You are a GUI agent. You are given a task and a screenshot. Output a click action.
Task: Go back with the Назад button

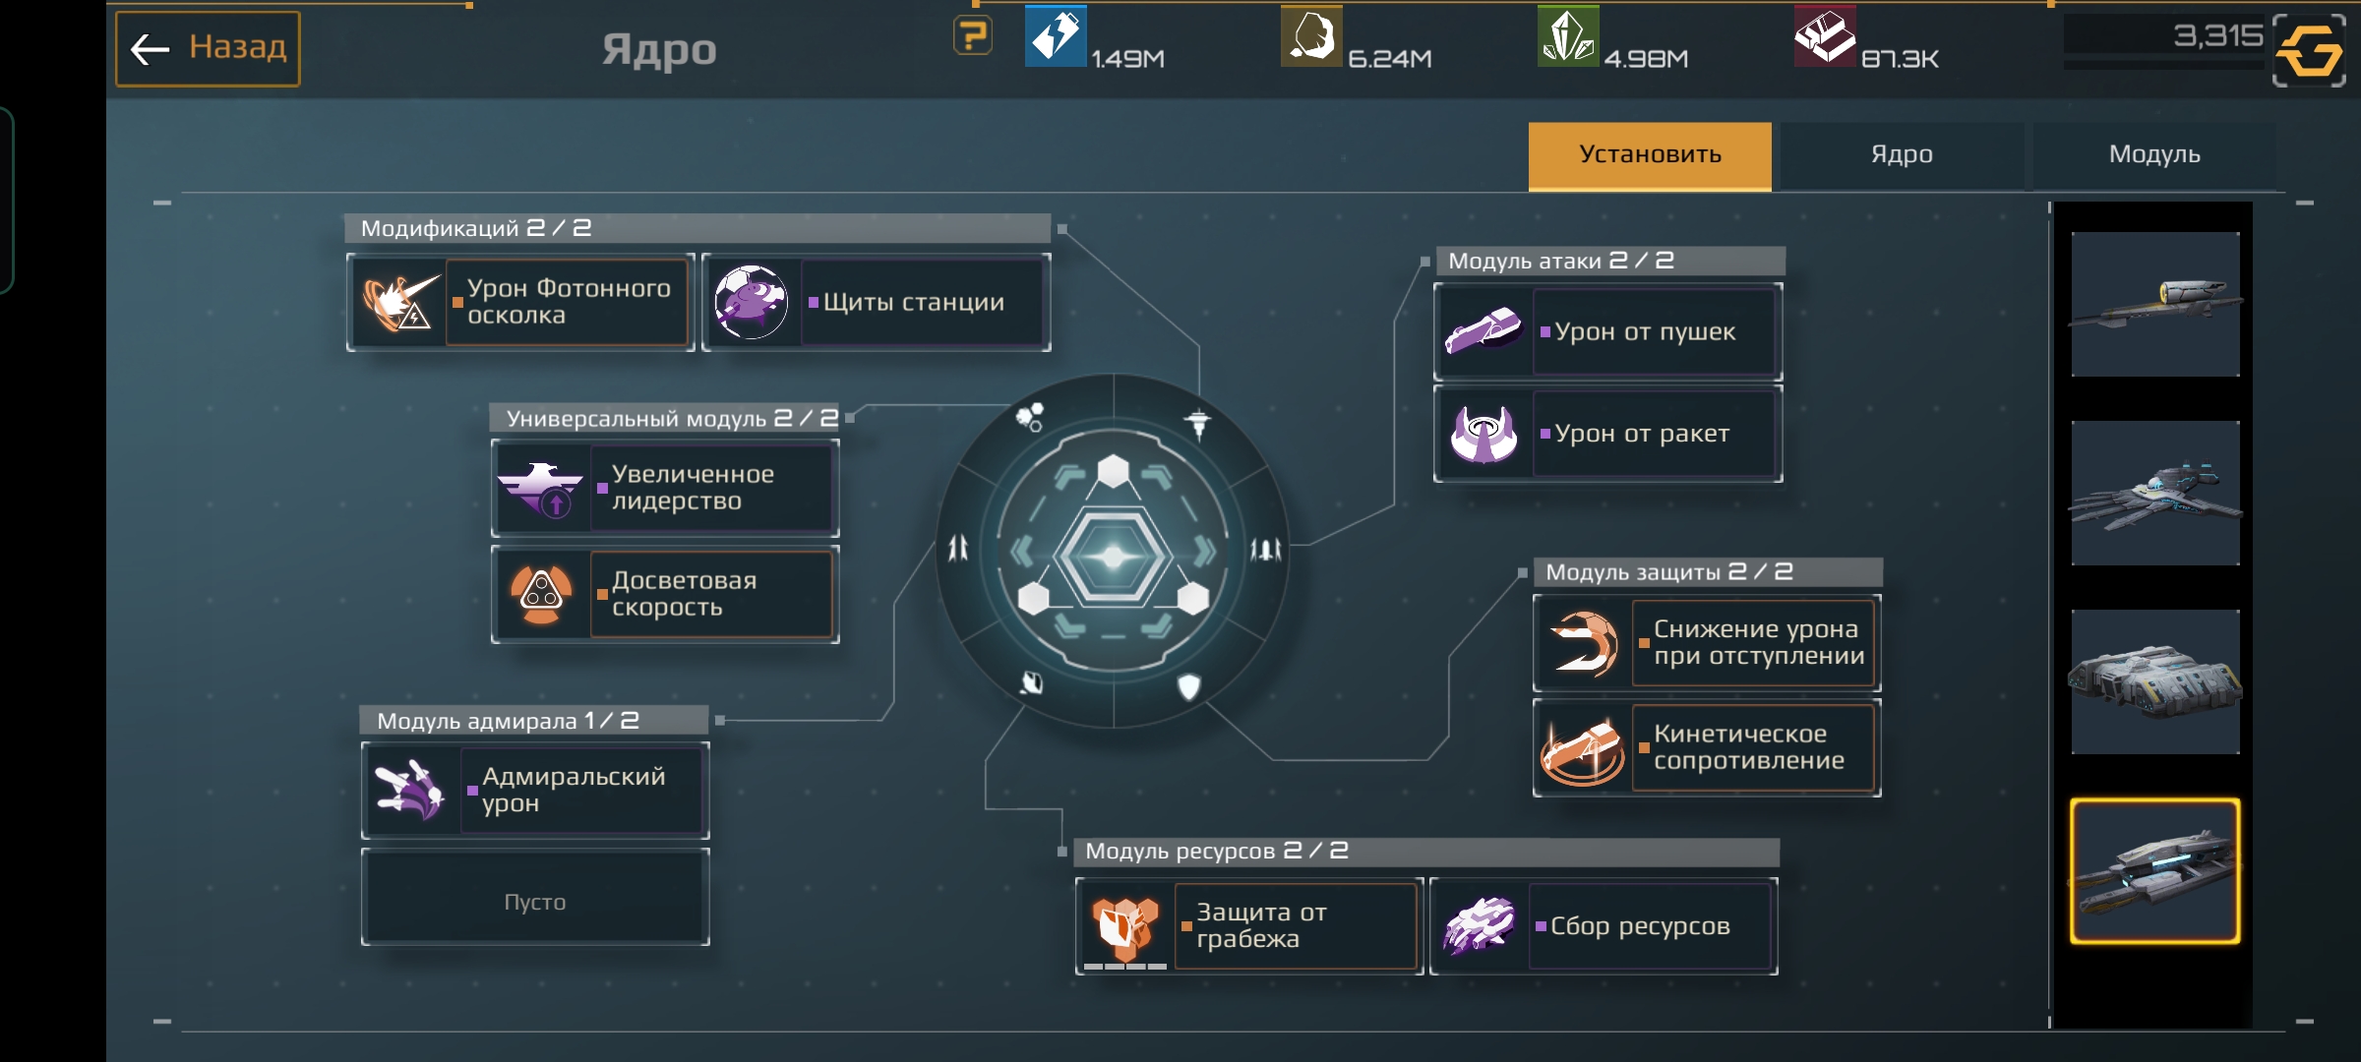(x=208, y=49)
